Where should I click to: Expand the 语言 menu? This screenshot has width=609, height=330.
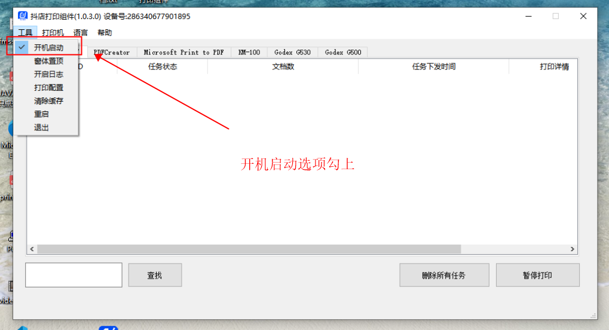81,33
